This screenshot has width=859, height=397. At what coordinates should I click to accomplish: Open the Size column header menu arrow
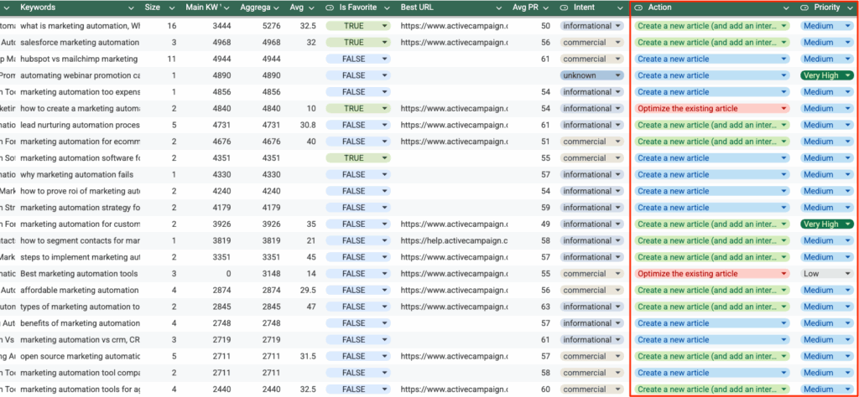[x=171, y=8]
